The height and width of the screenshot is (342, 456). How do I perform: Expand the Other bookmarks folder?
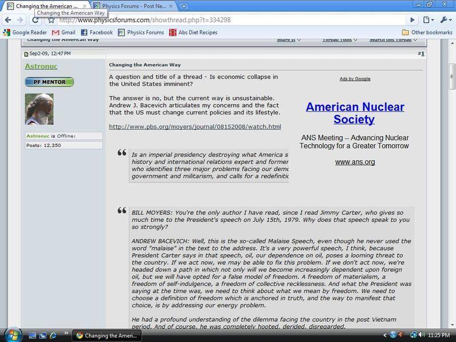[427, 32]
